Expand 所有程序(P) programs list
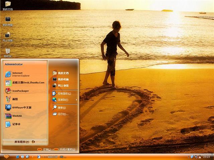This screenshot has width=214, height=160. tap(24, 142)
